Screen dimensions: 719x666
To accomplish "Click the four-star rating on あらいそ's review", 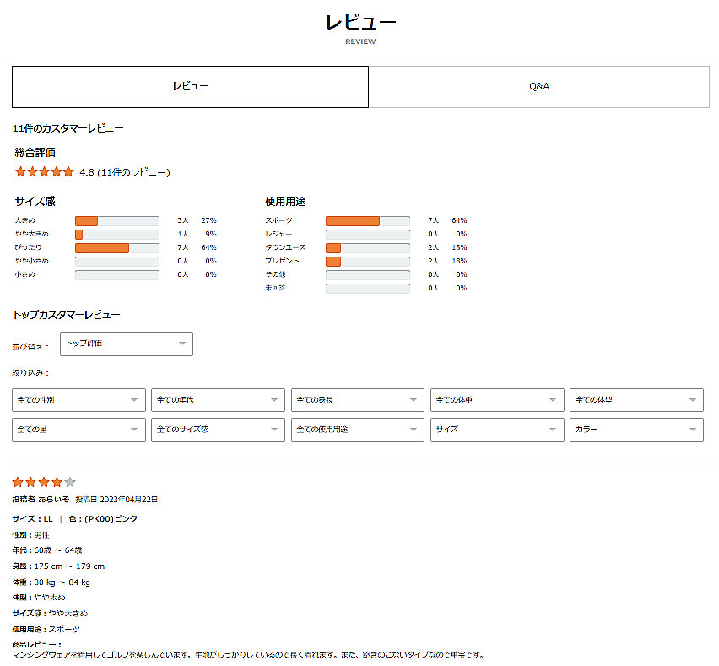I will click(x=44, y=483).
